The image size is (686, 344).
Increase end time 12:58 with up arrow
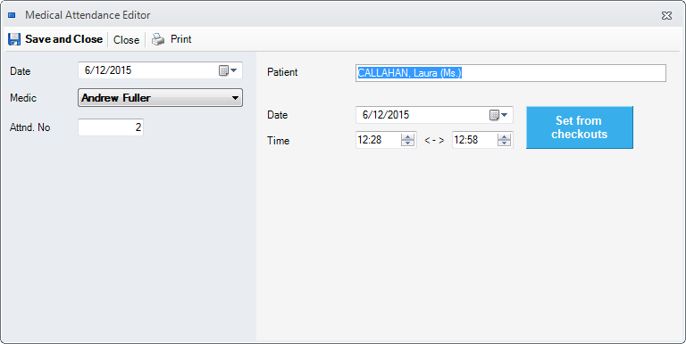tap(504, 136)
